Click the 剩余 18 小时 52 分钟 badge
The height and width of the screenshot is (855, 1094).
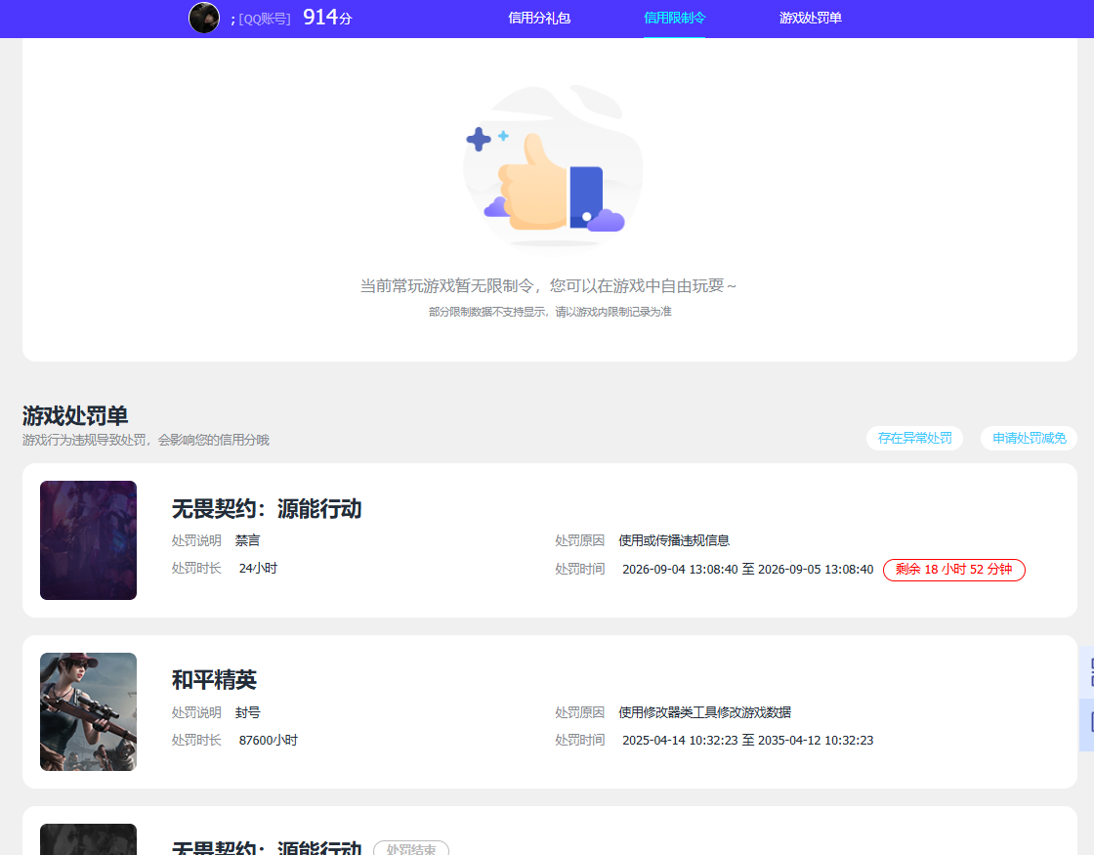(953, 570)
